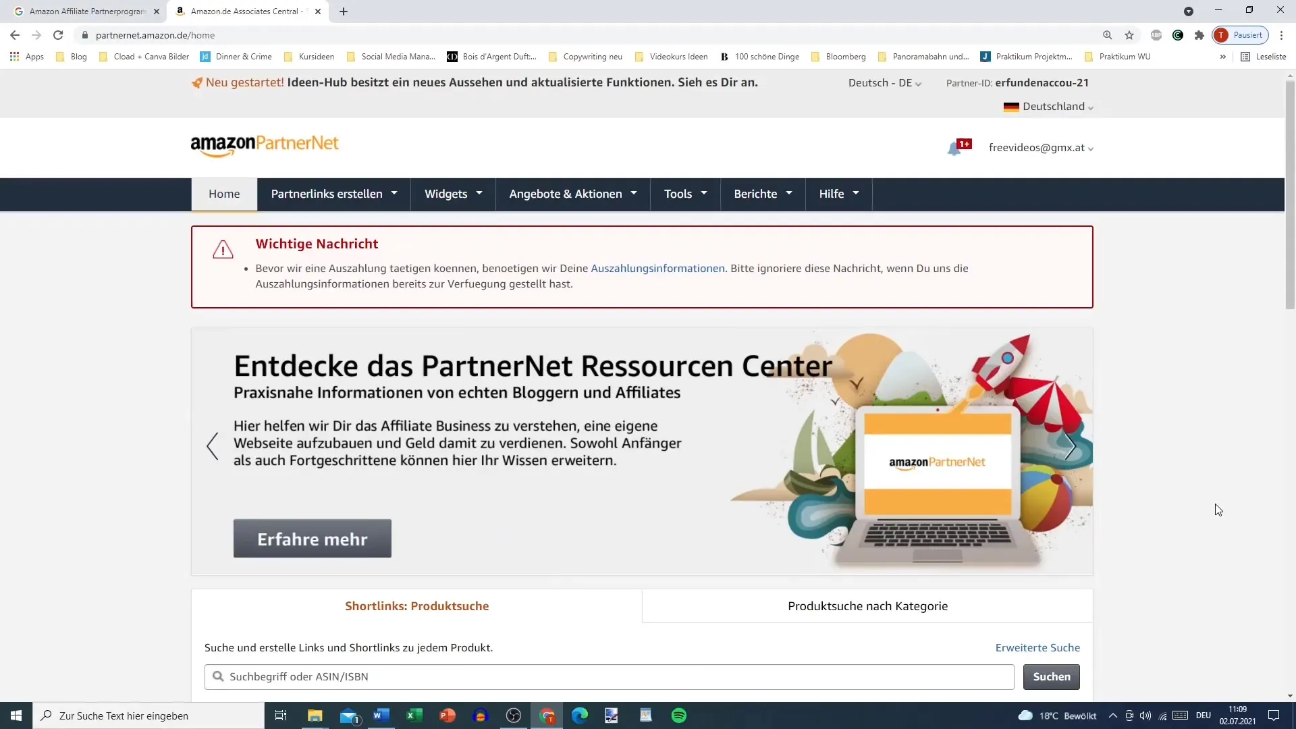Open the Auszahlungsinformationen link
This screenshot has height=729, width=1296.
coord(657,269)
